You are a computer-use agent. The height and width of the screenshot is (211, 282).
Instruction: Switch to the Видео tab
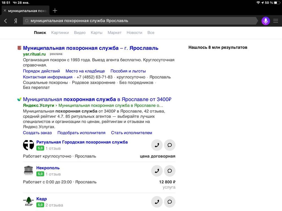click(80, 33)
